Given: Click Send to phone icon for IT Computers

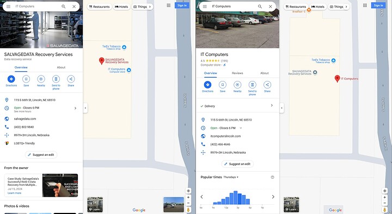Looking at the screenshot, I should [x=252, y=85].
